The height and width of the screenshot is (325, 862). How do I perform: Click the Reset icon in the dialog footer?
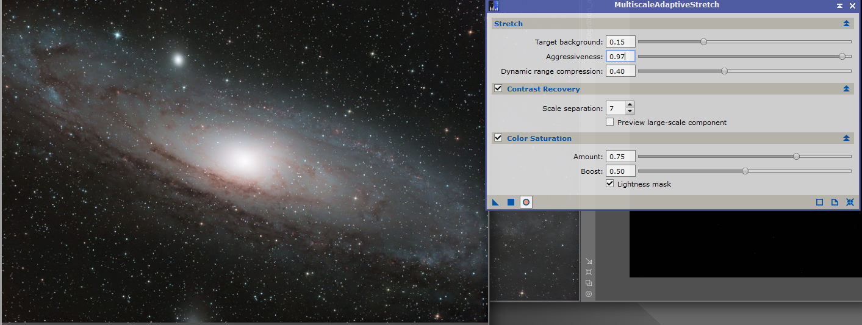(850, 202)
